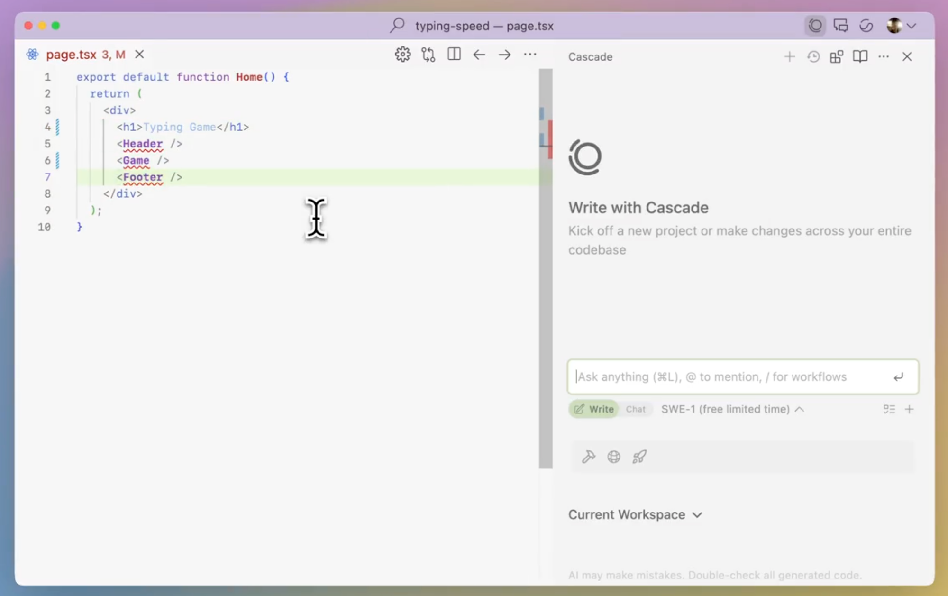Open editor more actions ellipsis menu
The width and height of the screenshot is (948, 596).
click(530, 55)
